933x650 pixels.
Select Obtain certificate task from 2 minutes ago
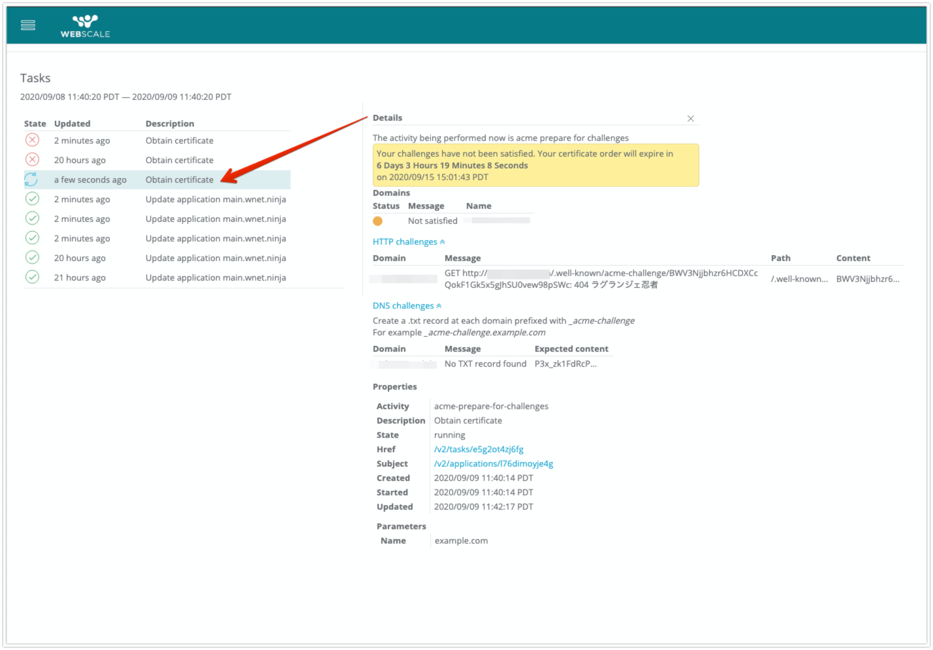pyautogui.click(x=180, y=141)
